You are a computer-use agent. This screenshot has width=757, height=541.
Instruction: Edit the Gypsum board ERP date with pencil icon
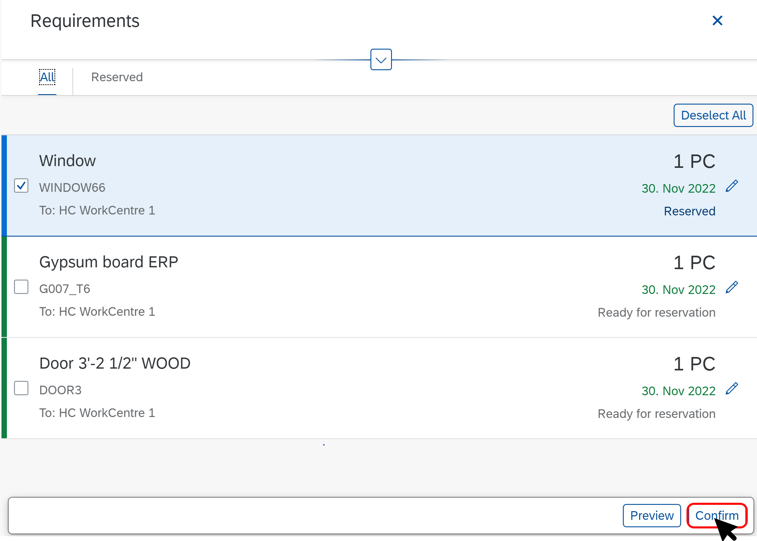(732, 287)
